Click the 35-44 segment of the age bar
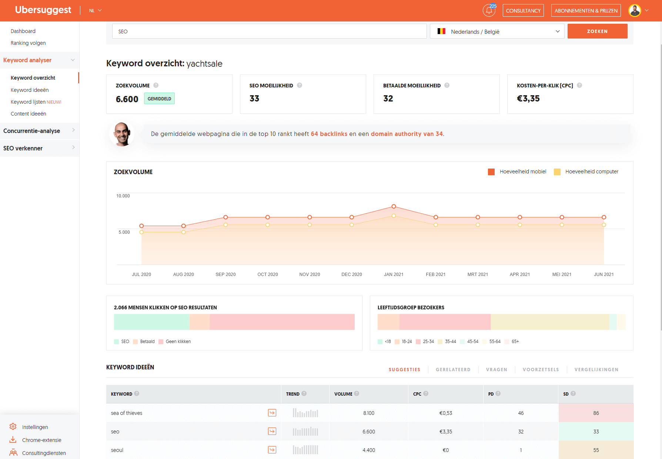 click(550, 322)
